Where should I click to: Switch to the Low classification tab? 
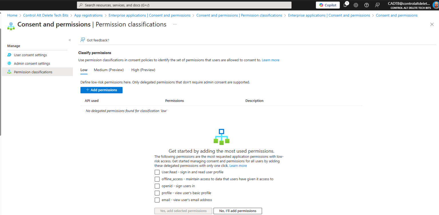[x=84, y=70]
